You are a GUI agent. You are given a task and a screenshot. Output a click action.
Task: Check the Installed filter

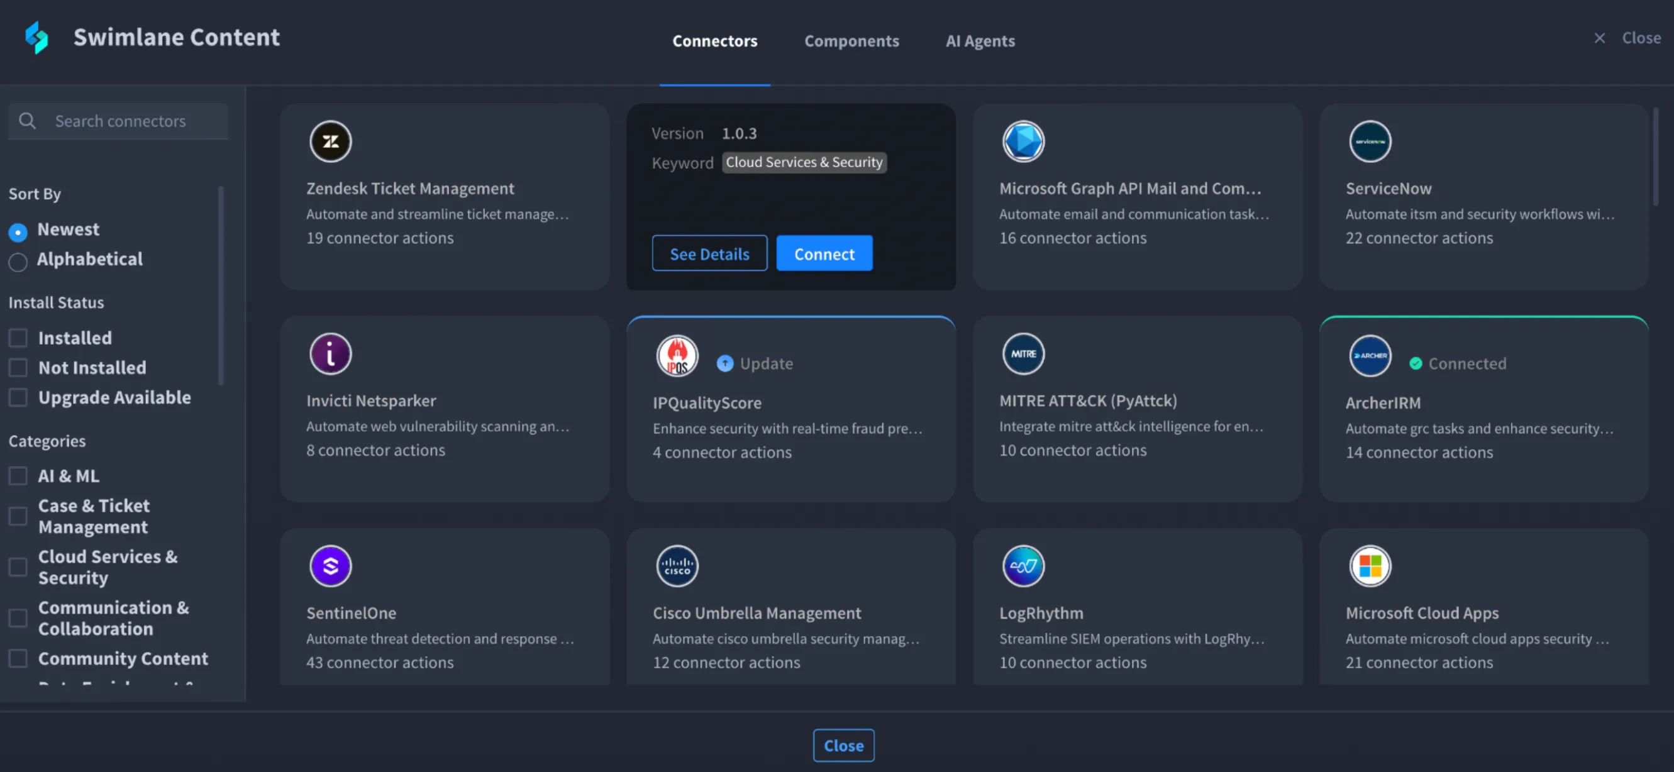tap(18, 338)
